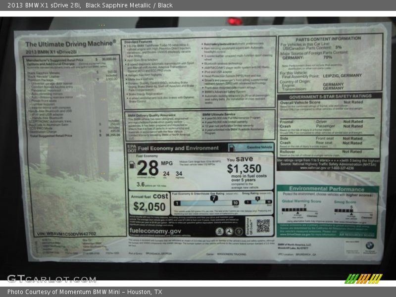
Task: Click the '34' highway MPG value
Action: coord(179,174)
